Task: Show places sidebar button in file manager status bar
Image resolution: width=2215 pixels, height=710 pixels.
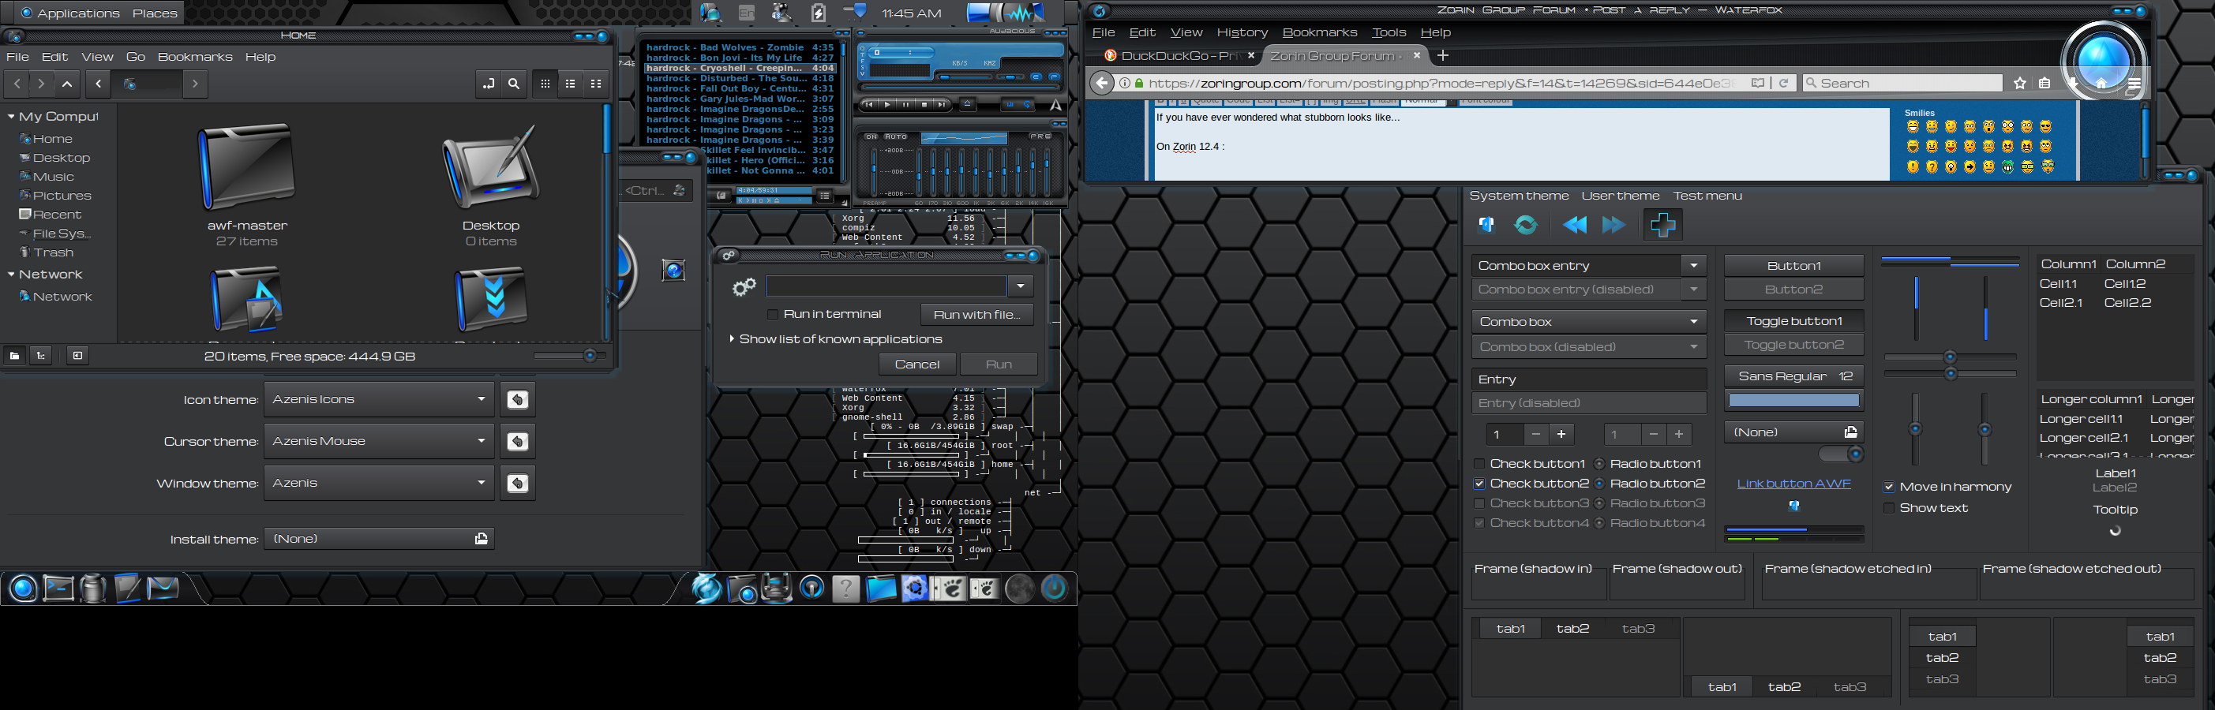Action: [x=15, y=356]
